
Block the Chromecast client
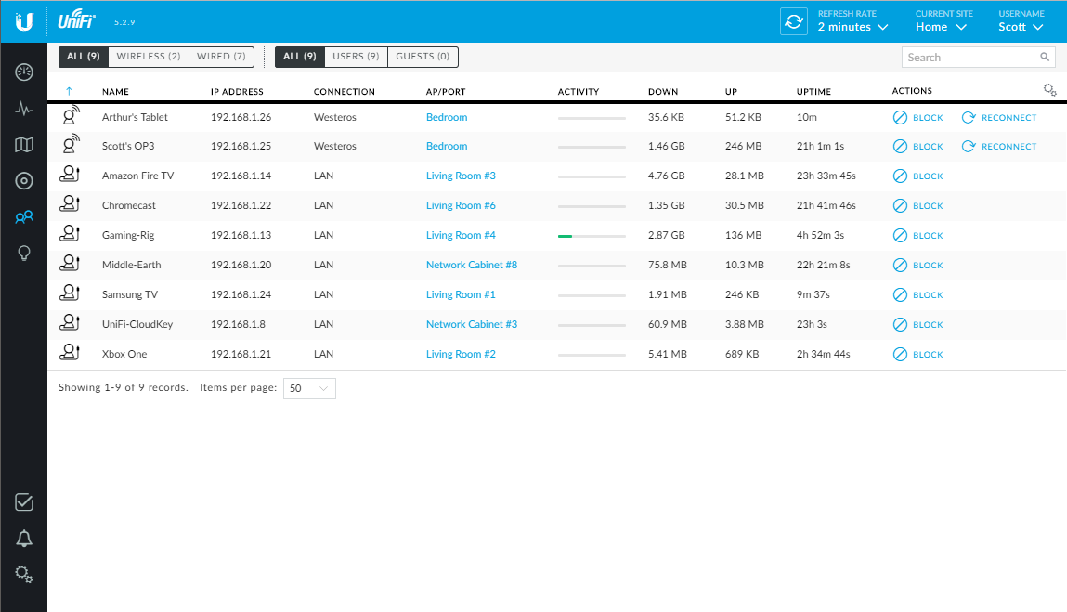(918, 205)
